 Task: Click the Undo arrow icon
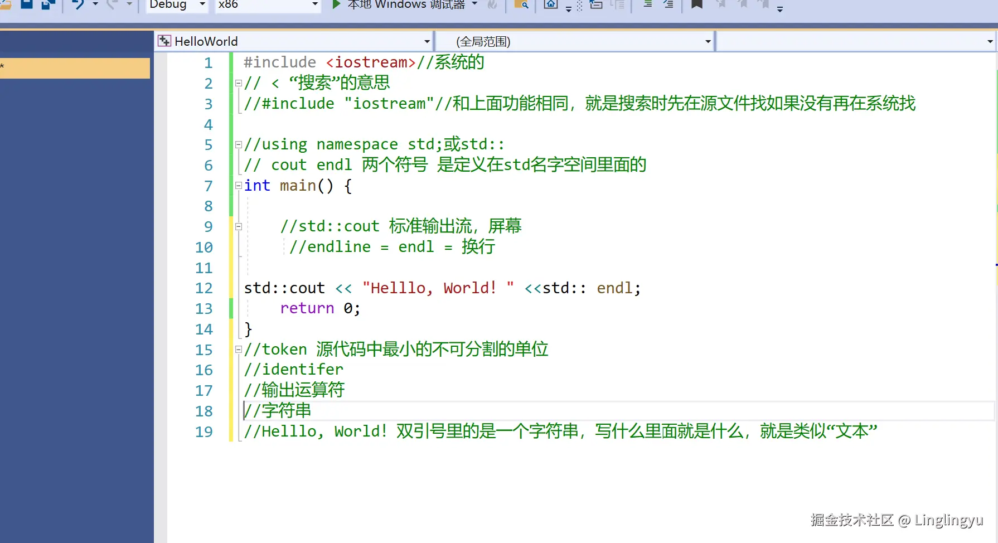78,4
